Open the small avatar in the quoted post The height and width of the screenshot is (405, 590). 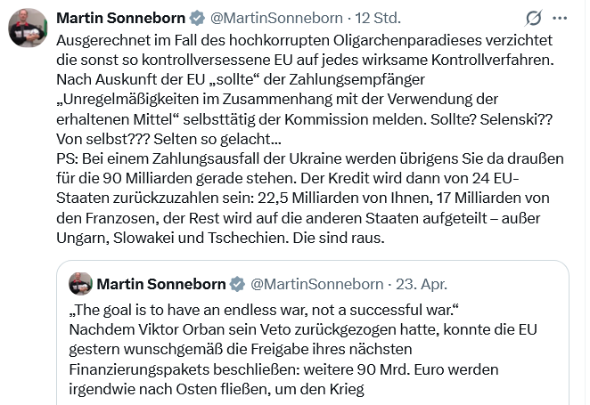point(81,284)
